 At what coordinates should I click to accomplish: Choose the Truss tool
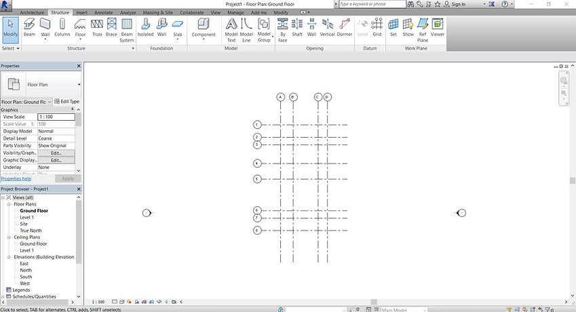(x=96, y=28)
